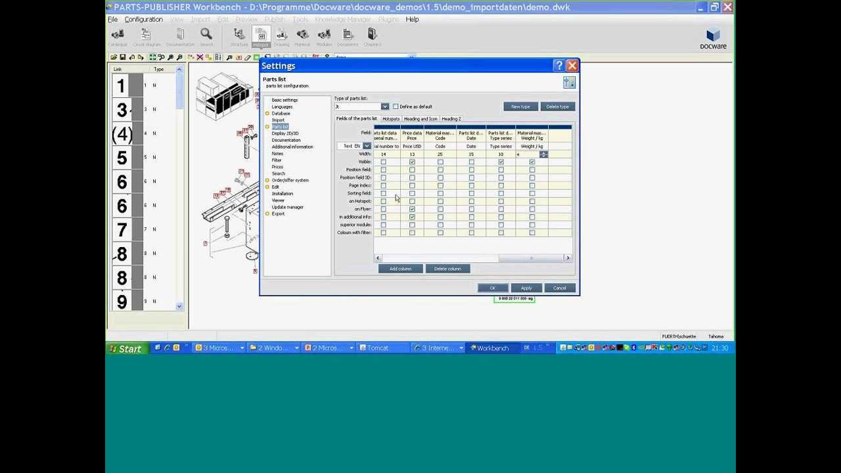This screenshot has height=473, width=841.
Task: Select Update manager in settings tree
Action: click(287, 207)
